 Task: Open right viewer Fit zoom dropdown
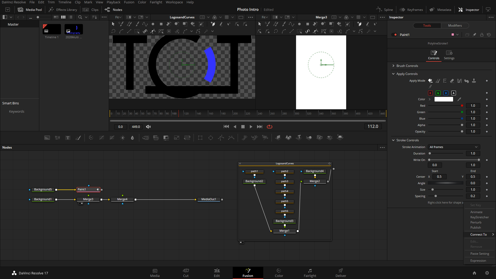pos(265,17)
